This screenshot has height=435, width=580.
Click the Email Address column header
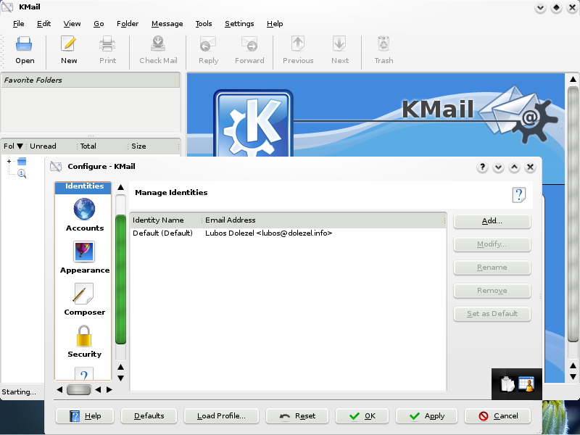pyautogui.click(x=323, y=220)
